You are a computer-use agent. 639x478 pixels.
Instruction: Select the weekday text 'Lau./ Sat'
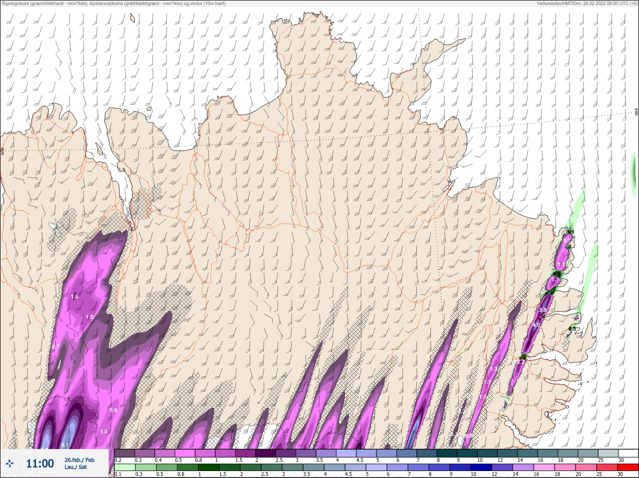click(x=75, y=467)
